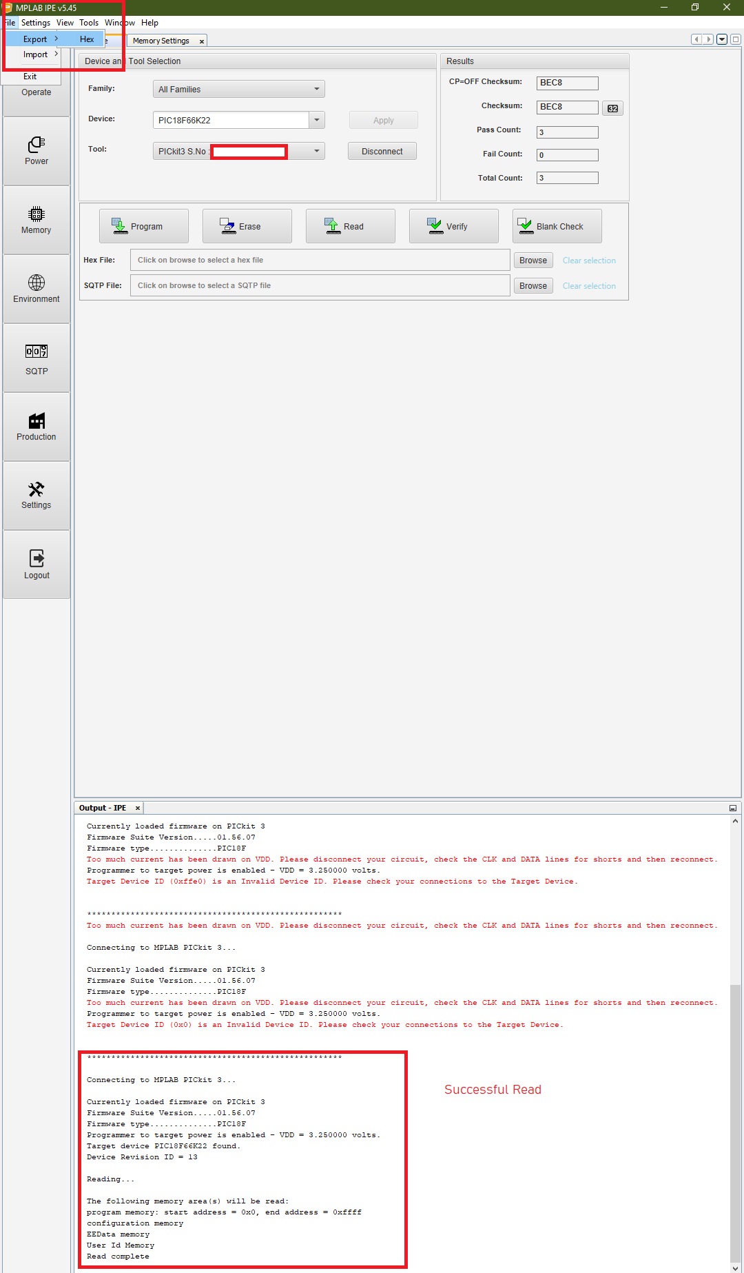The height and width of the screenshot is (1273, 744).
Task: Switch to the Memory Settings tab
Action: pyautogui.click(x=161, y=41)
